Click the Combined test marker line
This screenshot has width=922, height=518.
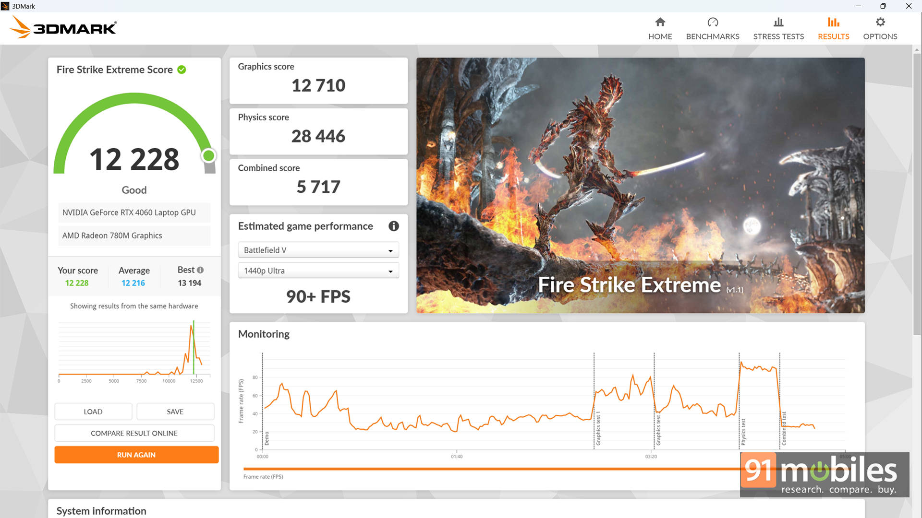click(780, 401)
